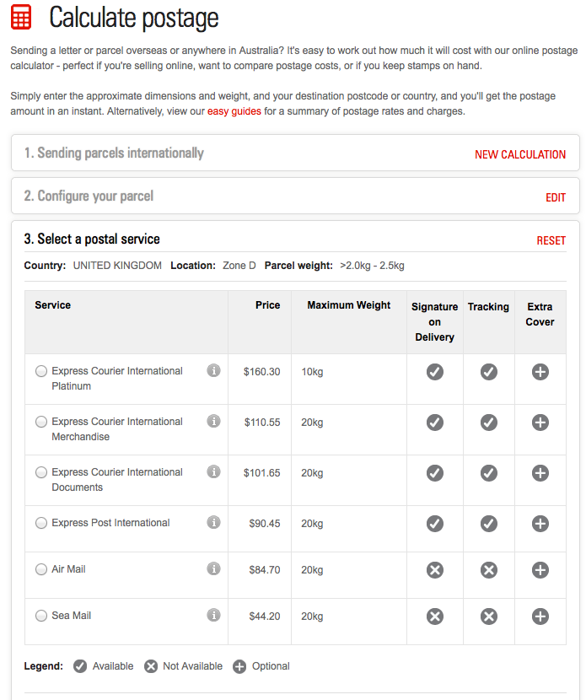The width and height of the screenshot is (586, 700).
Task: Add Extra Cover plus icon for Air Mail
Action: 540,570
